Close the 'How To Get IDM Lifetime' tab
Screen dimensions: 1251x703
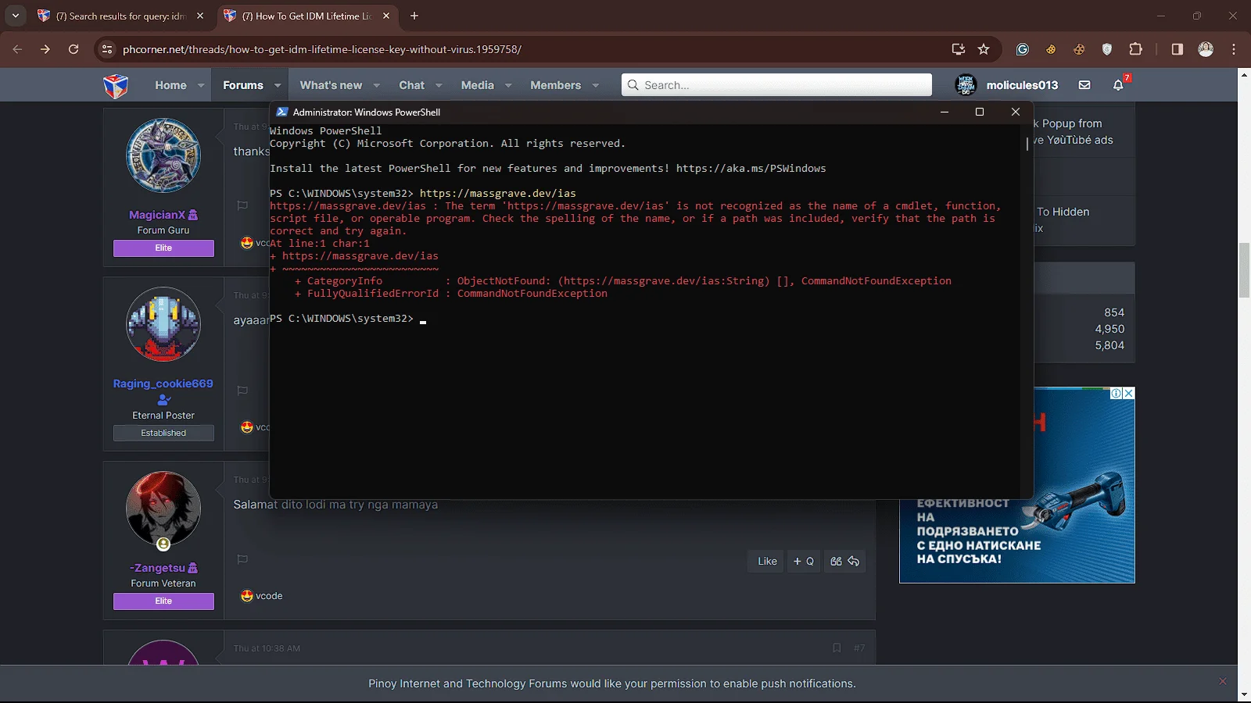pyautogui.click(x=386, y=16)
